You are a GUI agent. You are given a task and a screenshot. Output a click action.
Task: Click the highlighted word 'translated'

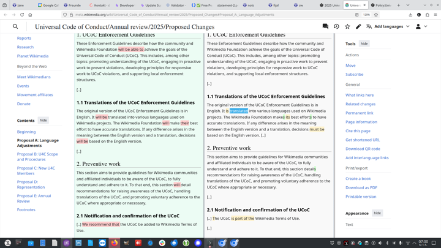tap(239, 111)
